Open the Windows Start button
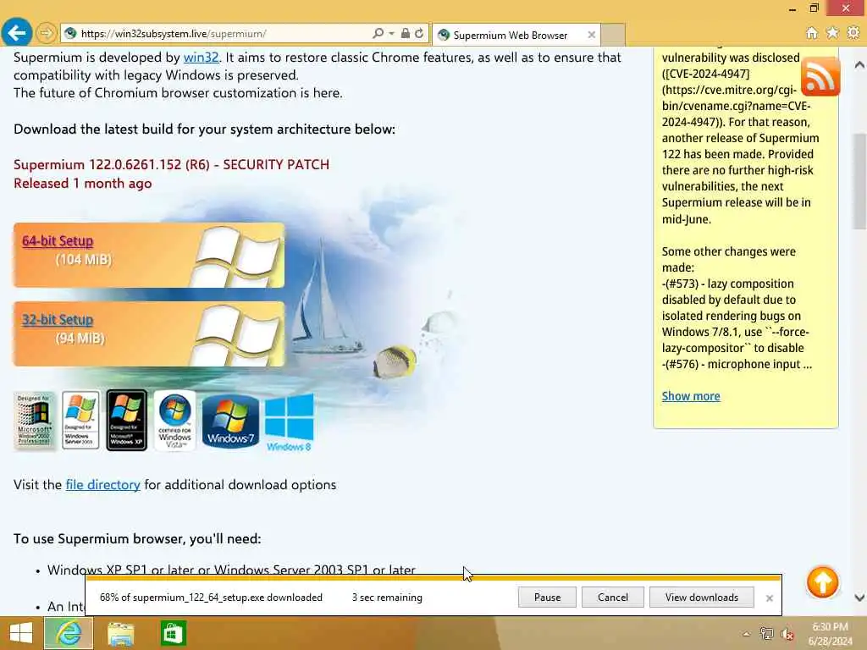This screenshot has height=650, width=867. [x=21, y=633]
